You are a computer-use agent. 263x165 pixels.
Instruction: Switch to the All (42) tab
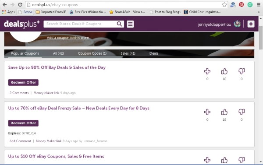point(58,53)
